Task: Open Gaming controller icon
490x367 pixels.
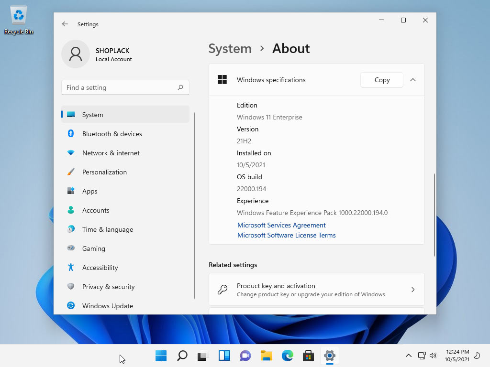Action: 71,248
